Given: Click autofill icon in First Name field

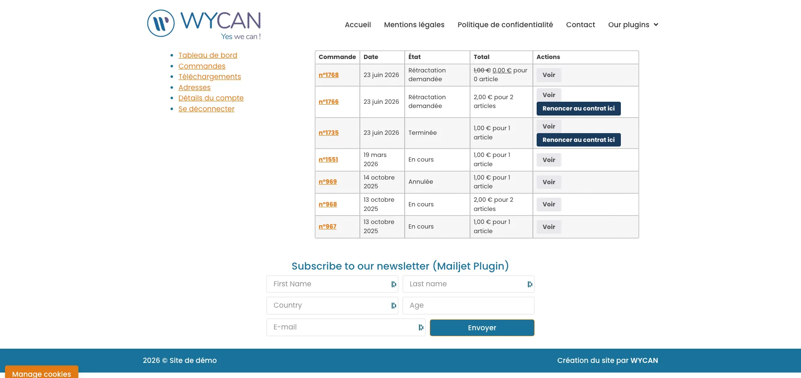Looking at the screenshot, I should [393, 284].
